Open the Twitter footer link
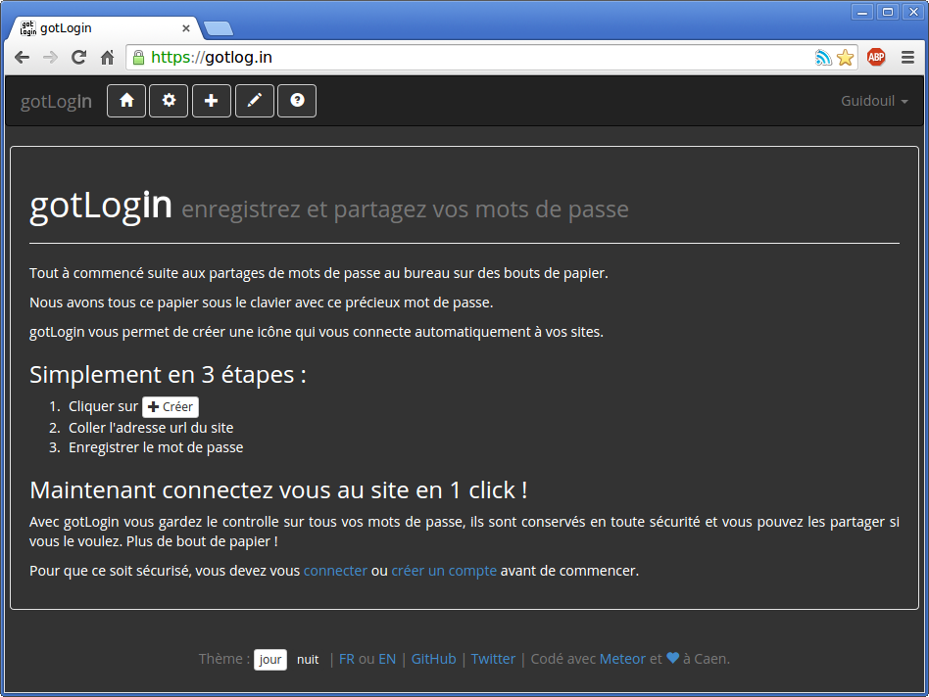The image size is (929, 697). (493, 659)
